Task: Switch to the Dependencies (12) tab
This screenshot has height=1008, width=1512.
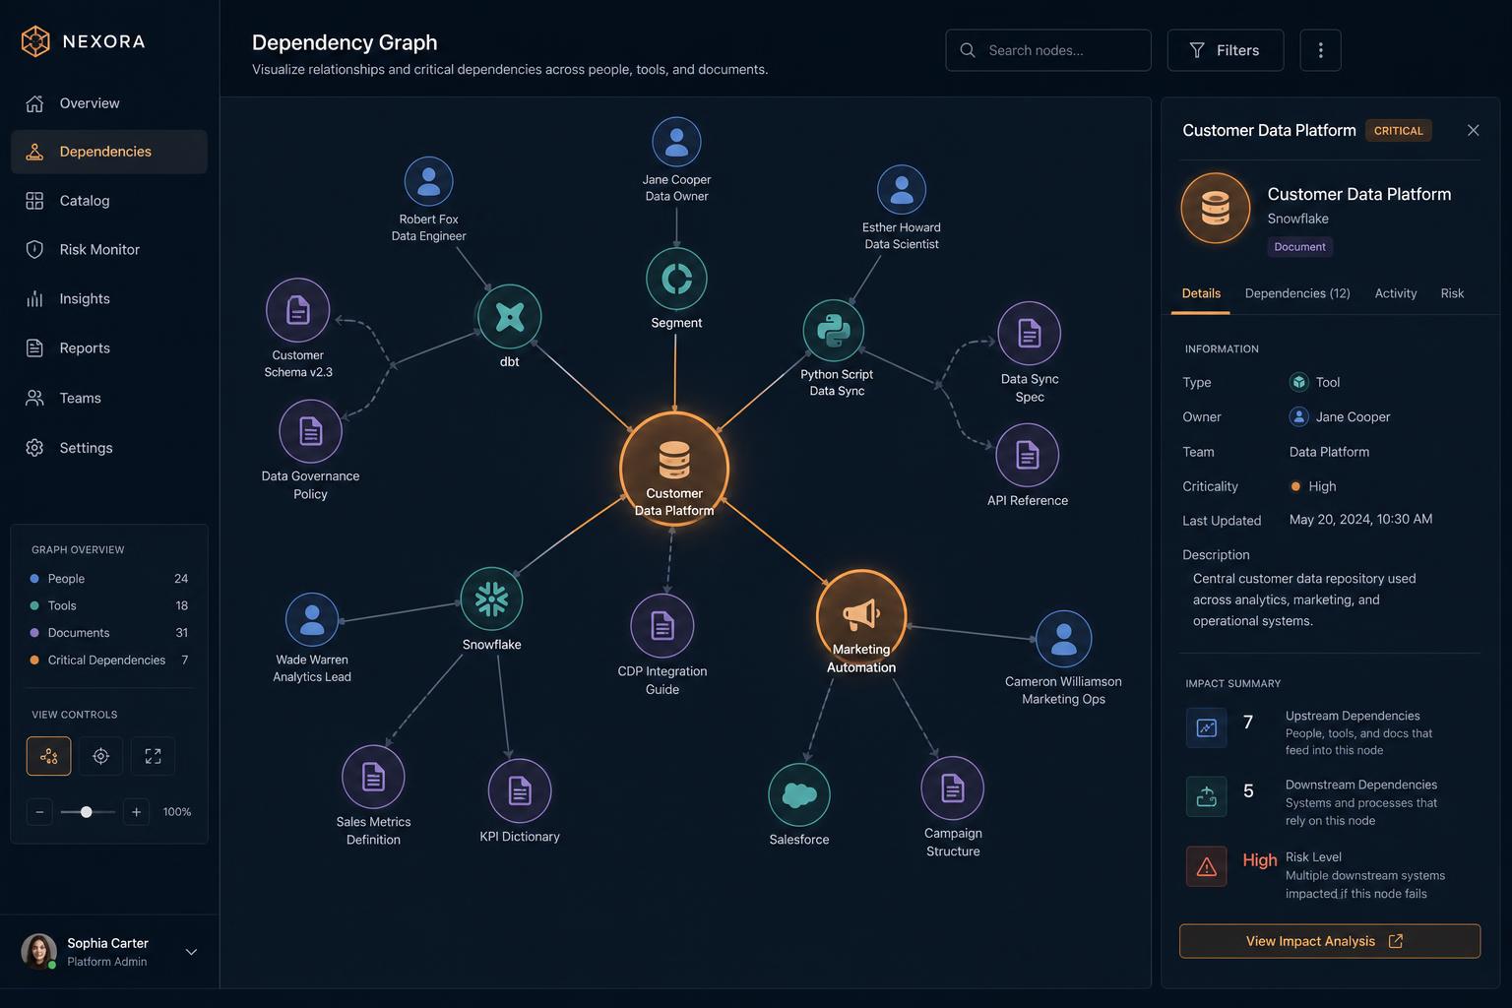Action: [1297, 293]
